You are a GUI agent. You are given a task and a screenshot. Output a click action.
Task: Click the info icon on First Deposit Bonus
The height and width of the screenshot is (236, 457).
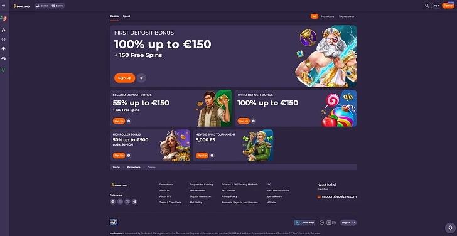[x=141, y=78]
